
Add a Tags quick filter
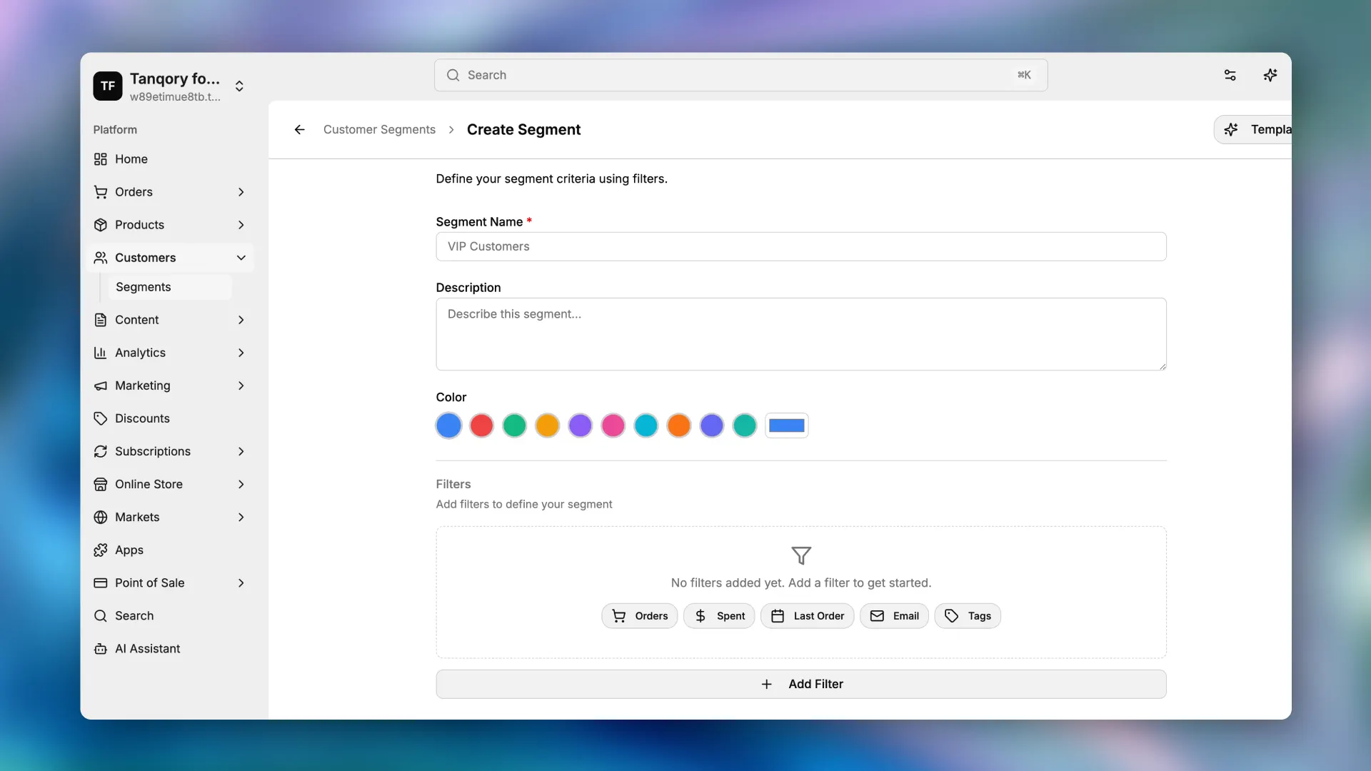(x=968, y=615)
